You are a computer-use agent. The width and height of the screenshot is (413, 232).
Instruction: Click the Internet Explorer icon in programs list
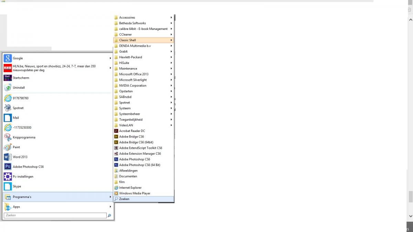[116, 188]
